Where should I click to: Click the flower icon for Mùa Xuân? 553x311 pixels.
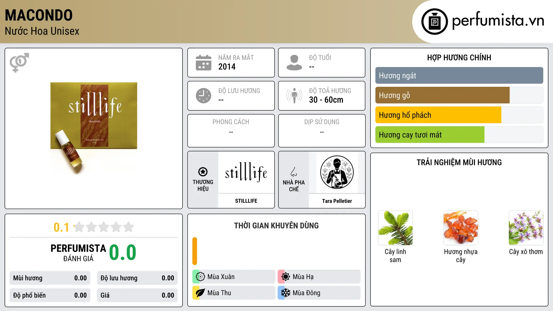(200, 277)
